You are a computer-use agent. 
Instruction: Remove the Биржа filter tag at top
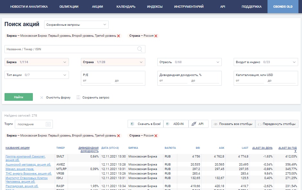(119, 36)
